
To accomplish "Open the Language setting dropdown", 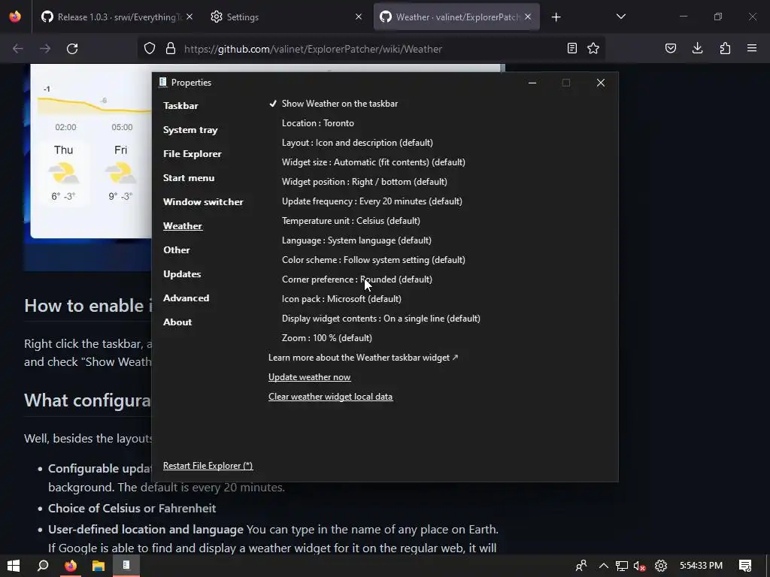I will click(356, 240).
